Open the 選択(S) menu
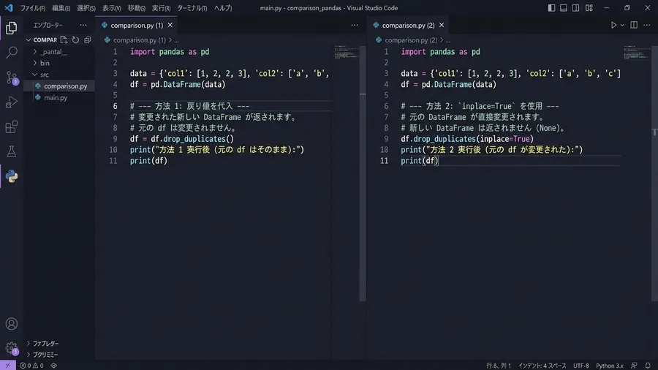 coord(86,8)
